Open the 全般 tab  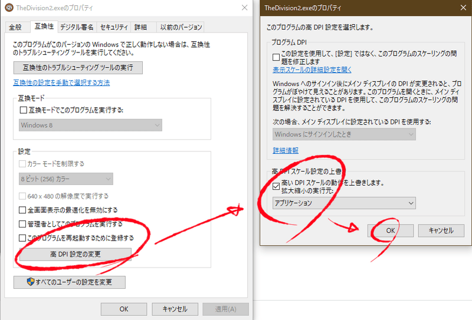(15, 27)
